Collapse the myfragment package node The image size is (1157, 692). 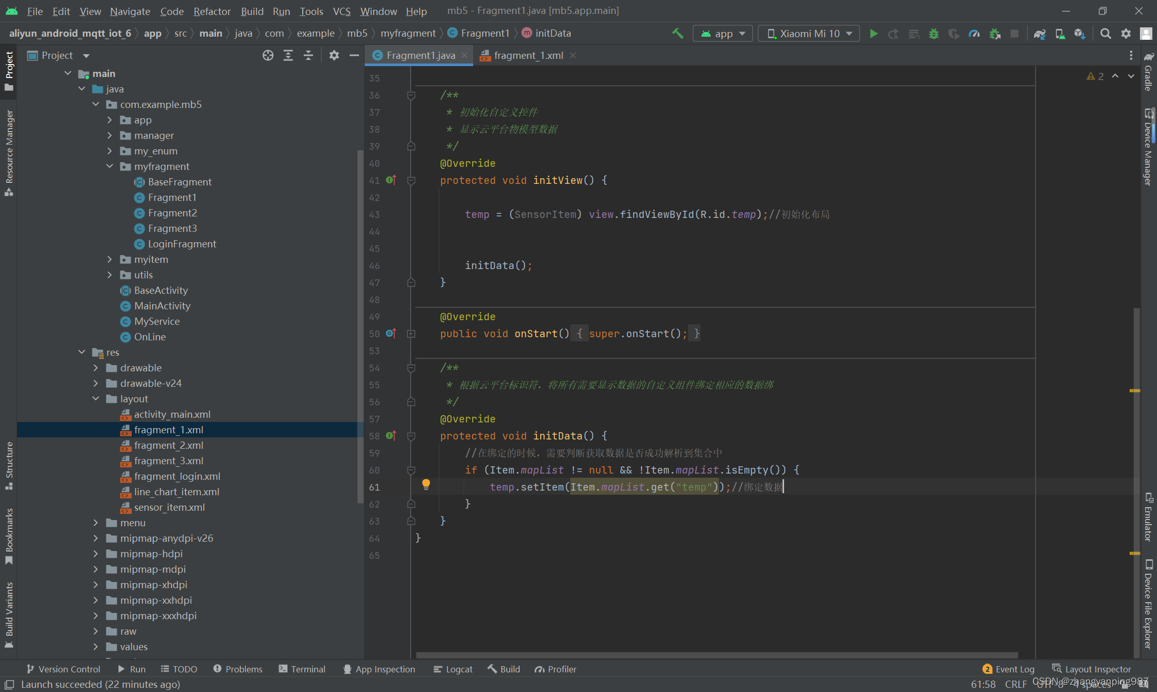(110, 166)
